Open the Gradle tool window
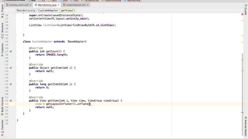The width and height of the screenshot is (248, 139). click(x=246, y=9)
